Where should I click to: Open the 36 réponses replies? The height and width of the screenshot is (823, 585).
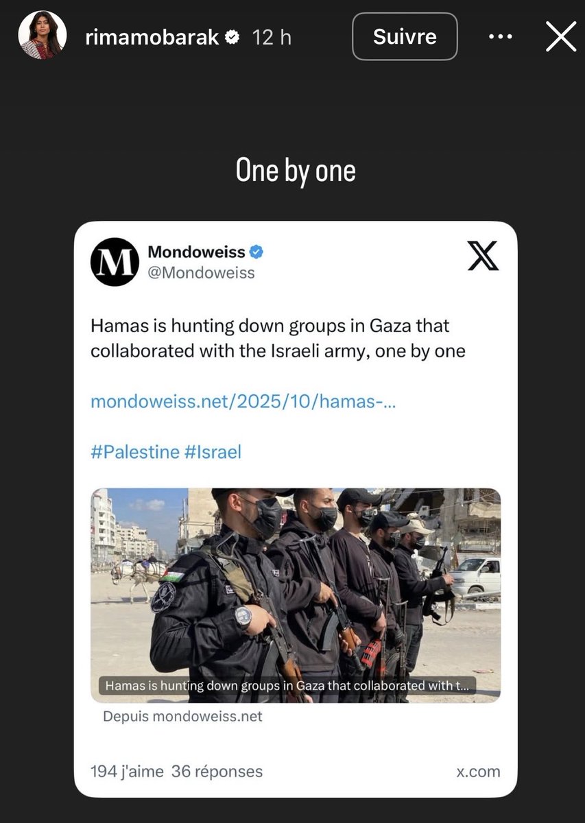[217, 772]
